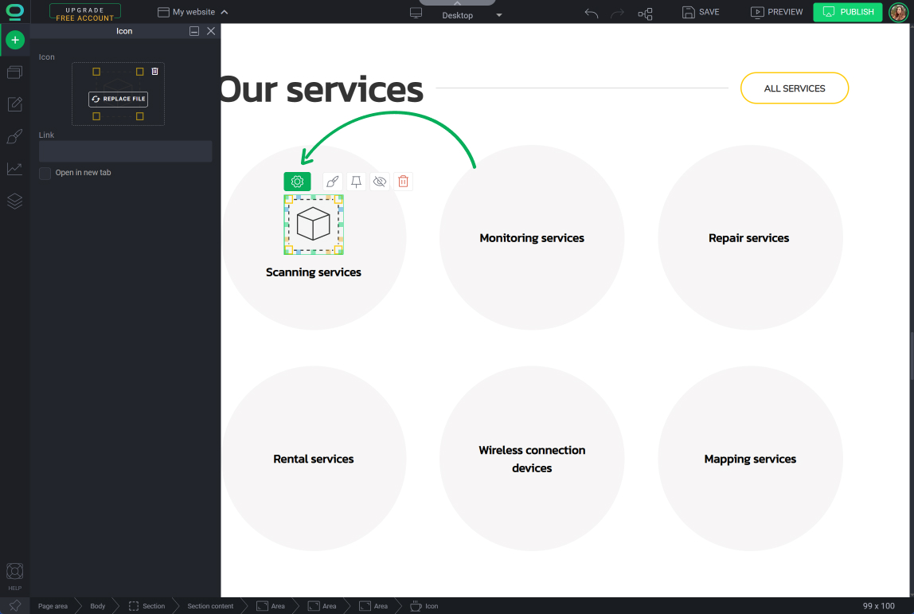Select Section breadcrumb
Screen dimensions: 914x614
pos(147,606)
